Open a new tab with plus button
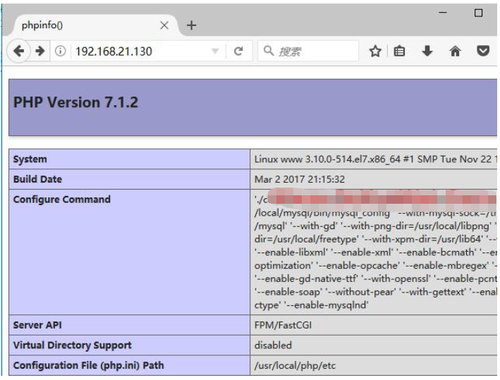Viewport: 500px width, 380px height. click(x=191, y=25)
